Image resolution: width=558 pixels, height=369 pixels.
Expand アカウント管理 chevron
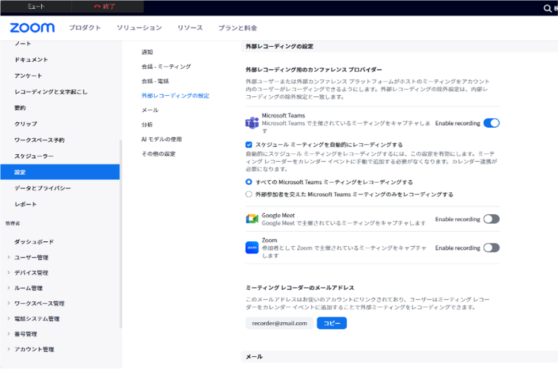tap(9, 349)
